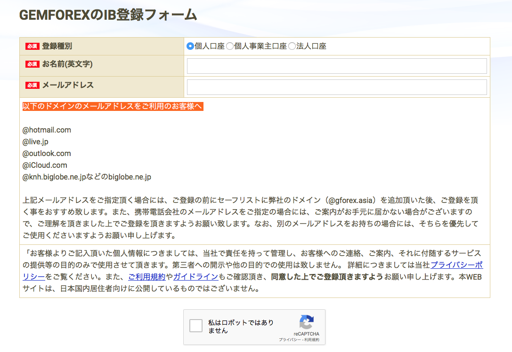
Task: Click the orange 以下のドメインのメールアドレス notice heading
Action: tap(113, 106)
